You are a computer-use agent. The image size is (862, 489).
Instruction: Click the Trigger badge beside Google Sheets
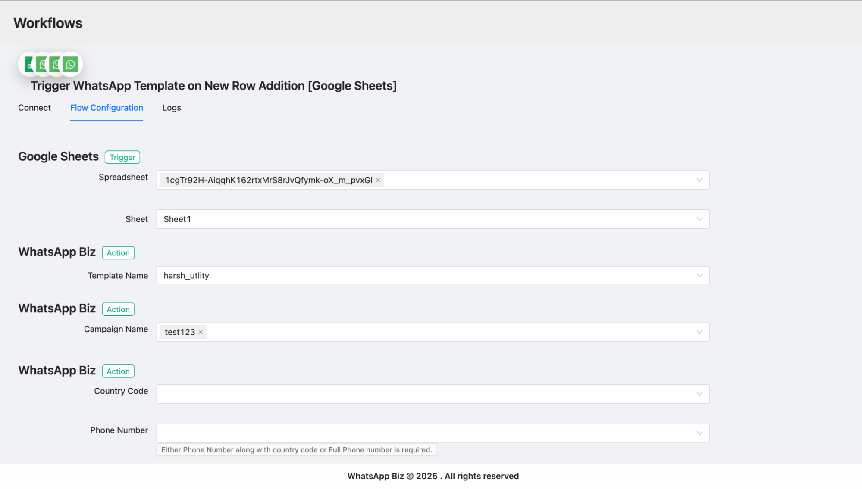pos(122,157)
